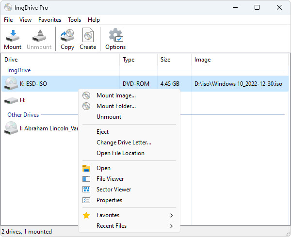Expand the Recent Files submenu arrow
This screenshot has width=291, height=237.
171,226
